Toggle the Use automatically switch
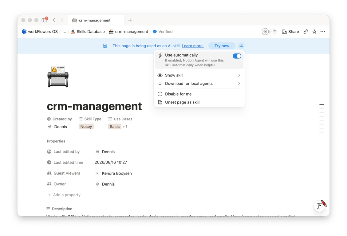The image size is (347, 236). pos(237,56)
